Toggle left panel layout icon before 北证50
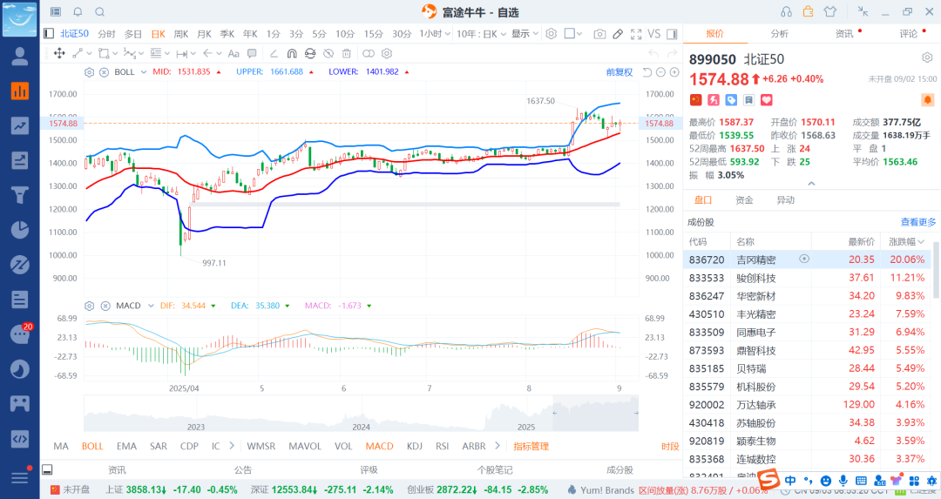The width and height of the screenshot is (941, 499). [49, 34]
